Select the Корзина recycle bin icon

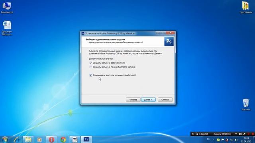pyautogui.click(x=246, y=104)
